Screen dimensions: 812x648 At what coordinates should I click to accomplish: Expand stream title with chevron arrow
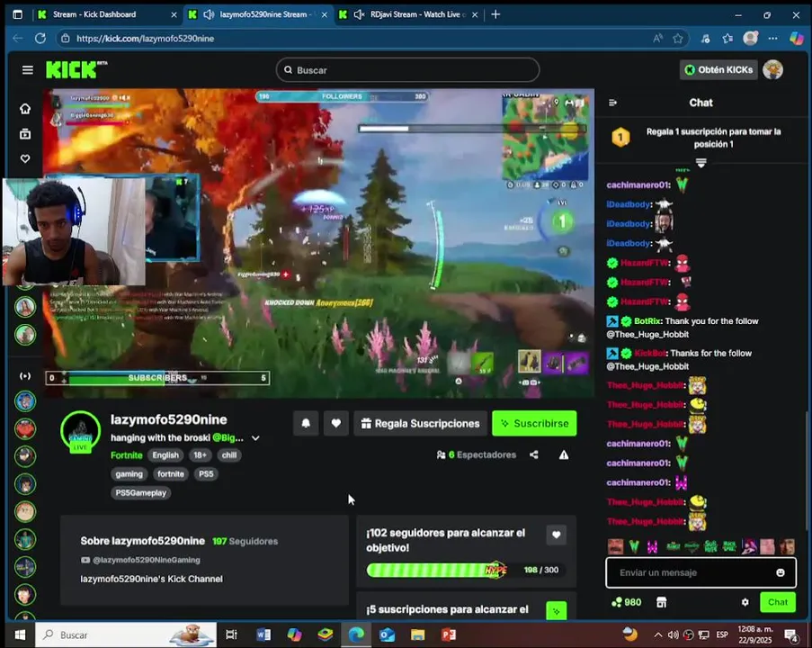pos(255,438)
